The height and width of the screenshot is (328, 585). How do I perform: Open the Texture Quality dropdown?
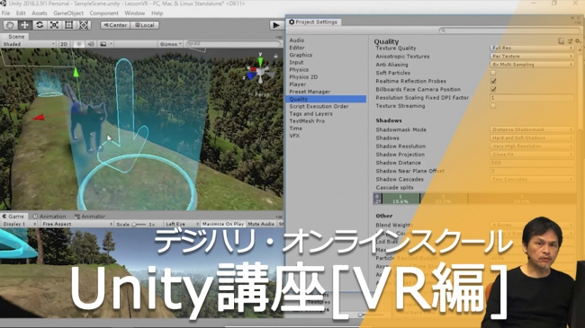(532, 49)
